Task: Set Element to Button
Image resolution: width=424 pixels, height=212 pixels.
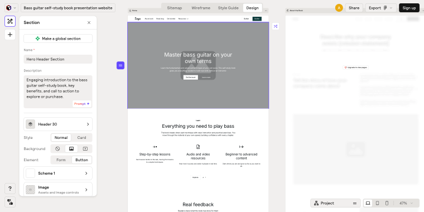Action: pyautogui.click(x=81, y=160)
